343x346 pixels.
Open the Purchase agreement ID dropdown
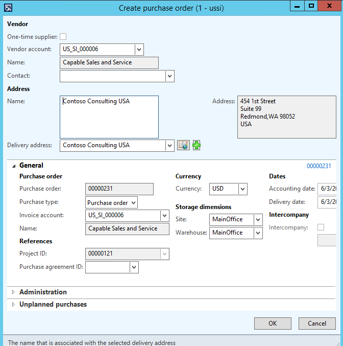(x=134, y=267)
